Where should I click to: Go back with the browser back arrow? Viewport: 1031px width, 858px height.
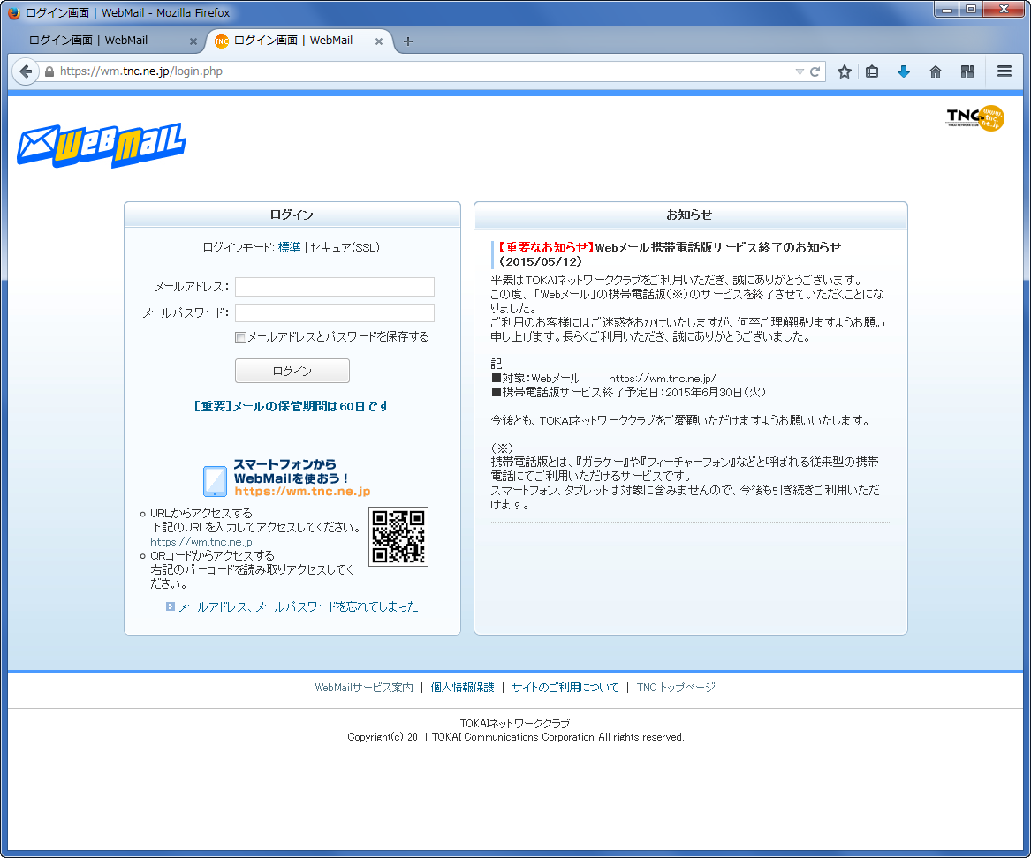coord(25,71)
